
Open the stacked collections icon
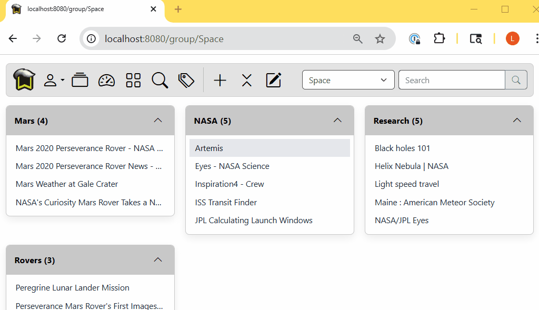coord(80,80)
